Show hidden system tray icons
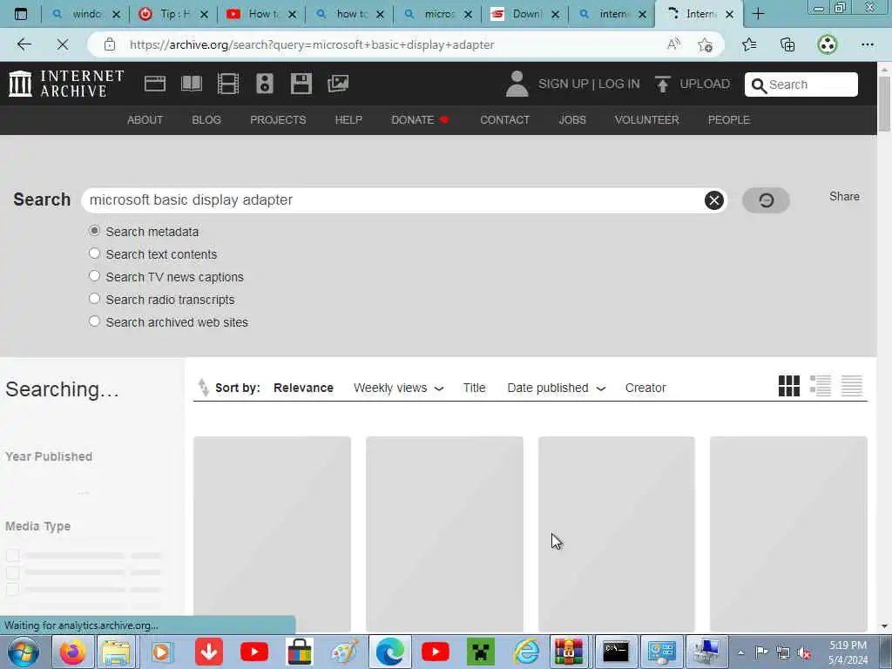 coord(740,652)
